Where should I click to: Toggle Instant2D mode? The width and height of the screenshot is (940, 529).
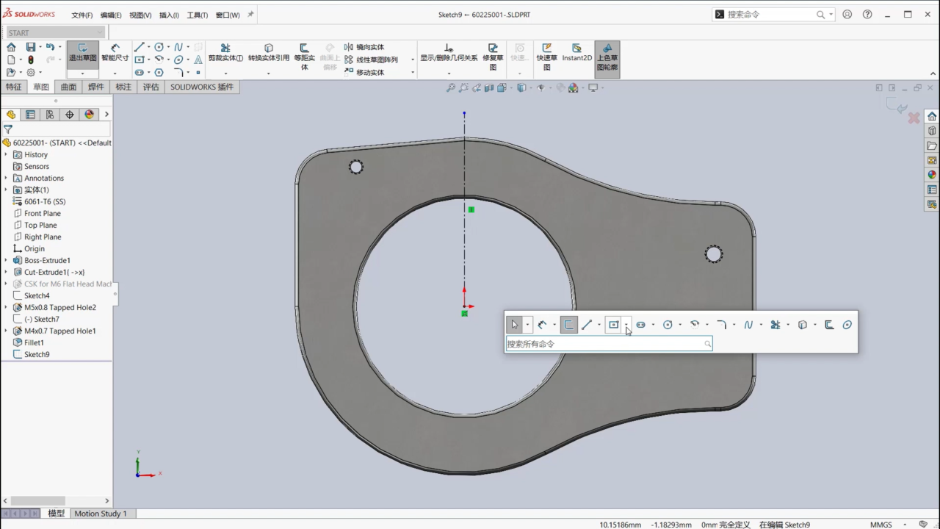coord(577,53)
